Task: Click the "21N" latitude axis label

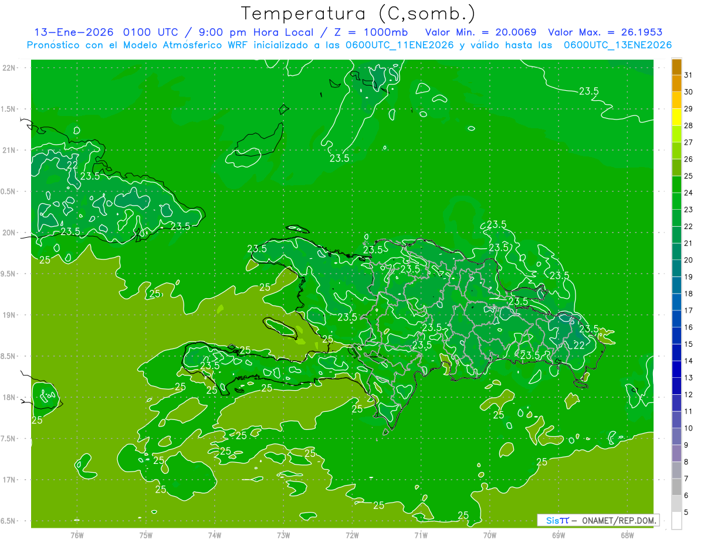Action: [x=8, y=150]
